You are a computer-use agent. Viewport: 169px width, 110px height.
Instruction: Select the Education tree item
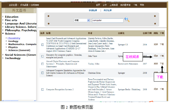[x=12, y=17]
